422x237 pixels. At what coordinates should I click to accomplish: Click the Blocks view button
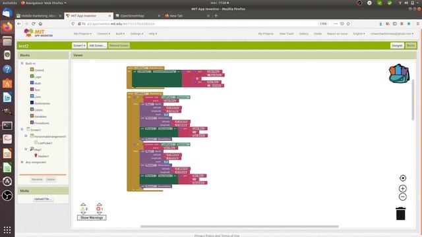point(411,45)
